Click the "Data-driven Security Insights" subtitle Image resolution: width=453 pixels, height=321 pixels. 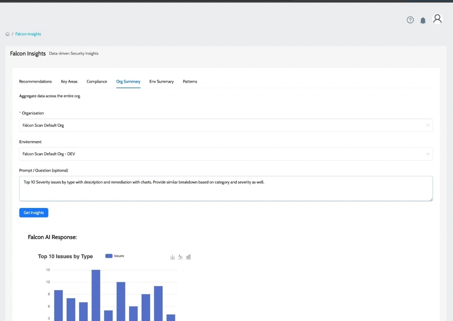(x=74, y=53)
